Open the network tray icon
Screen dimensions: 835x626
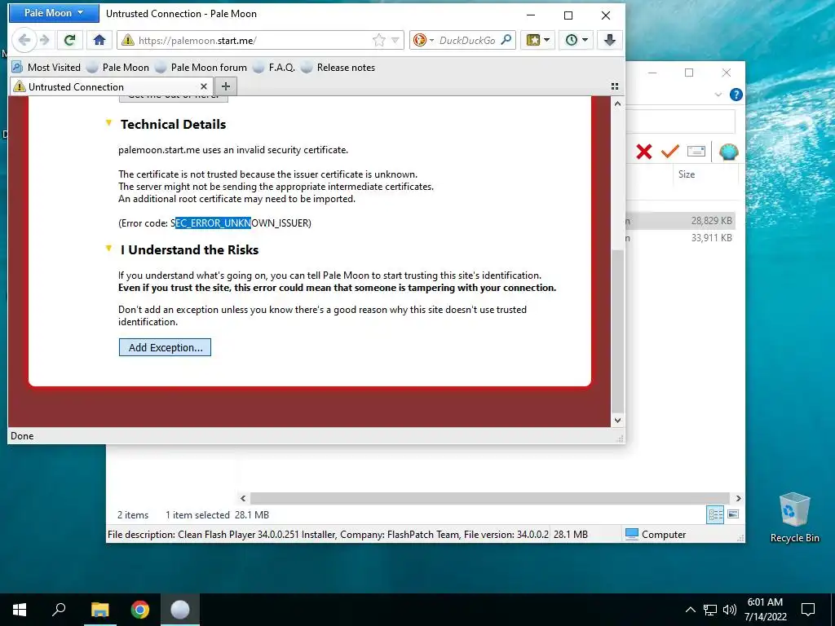(710, 610)
